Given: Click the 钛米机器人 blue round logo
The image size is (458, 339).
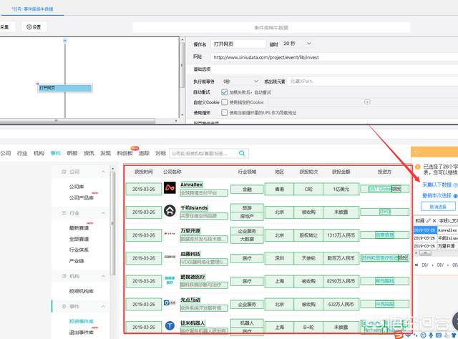Looking at the screenshot, I should point(170,325).
